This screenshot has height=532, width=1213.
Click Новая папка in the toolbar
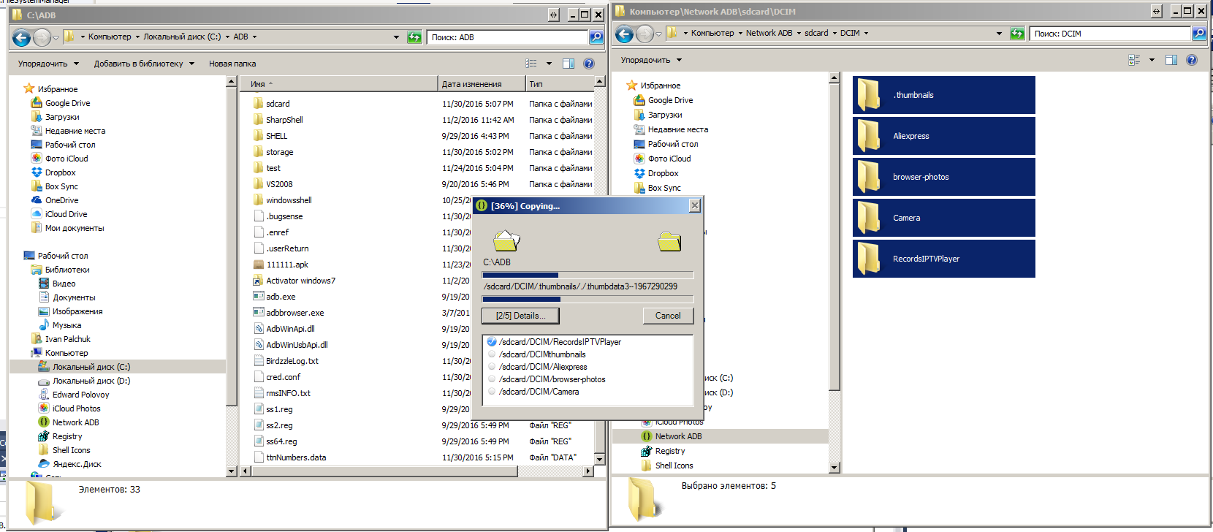232,64
